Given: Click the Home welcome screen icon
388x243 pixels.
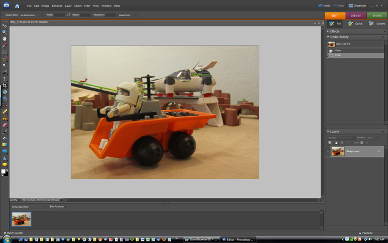Looking at the screenshot, I should tap(17, 6).
